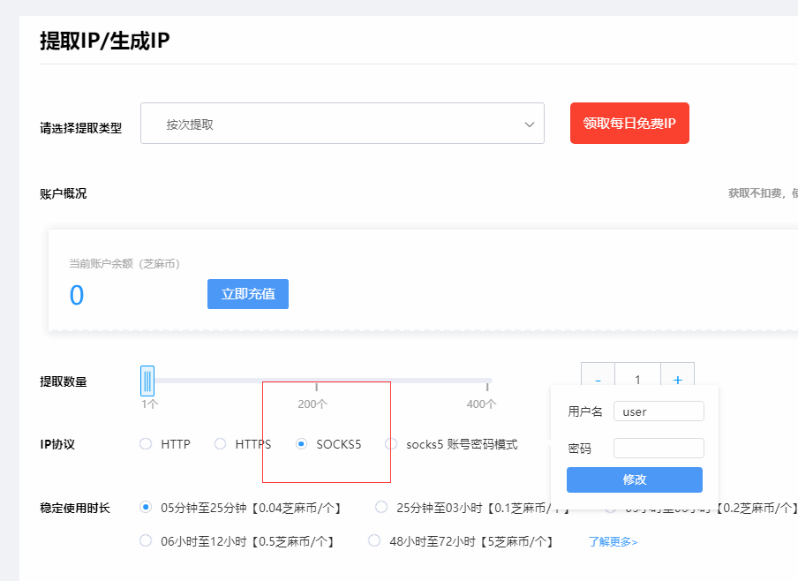Viewport: 798px width, 581px height.
Task: Choose the SOCKS5 protocol option
Action: (x=299, y=444)
